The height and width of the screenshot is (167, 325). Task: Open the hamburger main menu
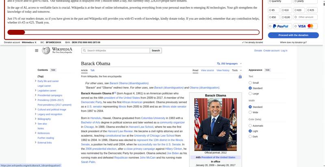37,51
